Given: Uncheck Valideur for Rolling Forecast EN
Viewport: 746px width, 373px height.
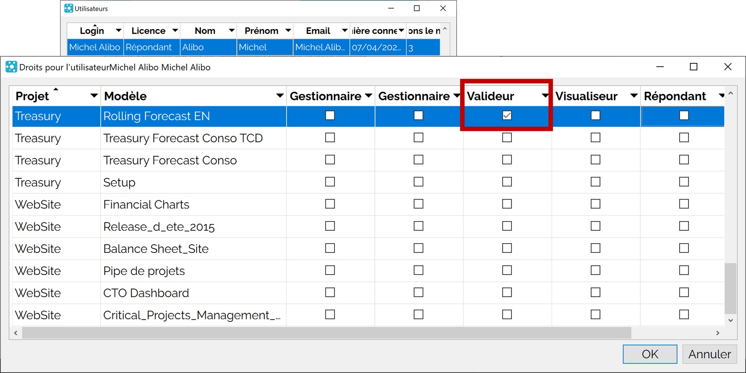Looking at the screenshot, I should point(507,116).
